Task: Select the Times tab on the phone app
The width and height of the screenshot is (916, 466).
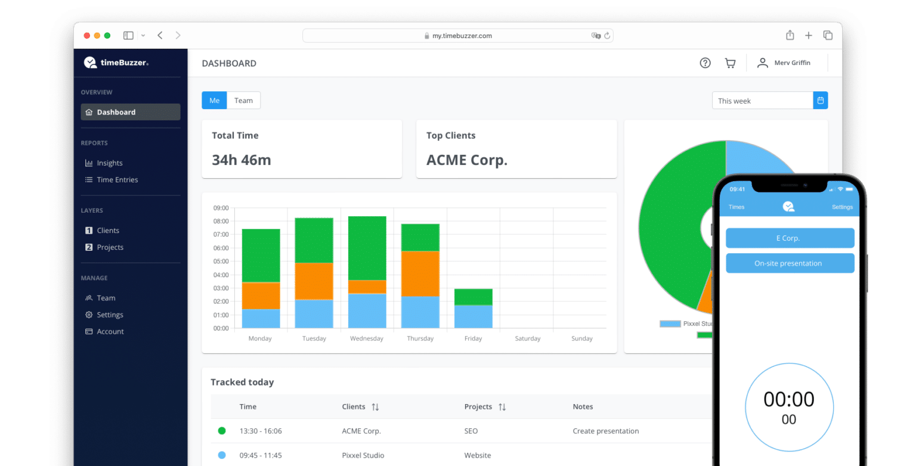Action: coord(736,207)
